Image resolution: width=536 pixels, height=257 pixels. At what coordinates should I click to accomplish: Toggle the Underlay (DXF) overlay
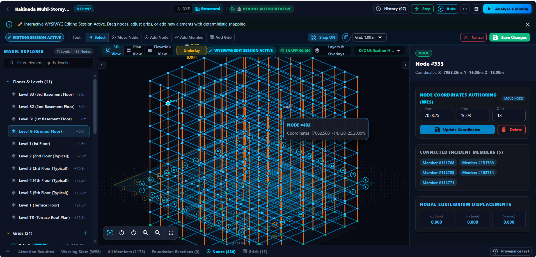(x=192, y=51)
